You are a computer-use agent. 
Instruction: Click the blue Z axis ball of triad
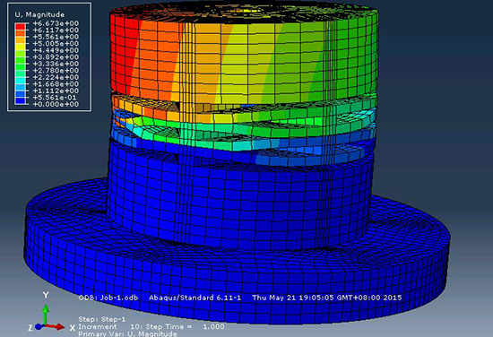click(x=39, y=326)
